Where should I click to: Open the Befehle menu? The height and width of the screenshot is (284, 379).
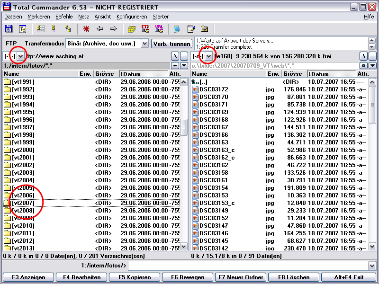pyautogui.click(x=64, y=17)
